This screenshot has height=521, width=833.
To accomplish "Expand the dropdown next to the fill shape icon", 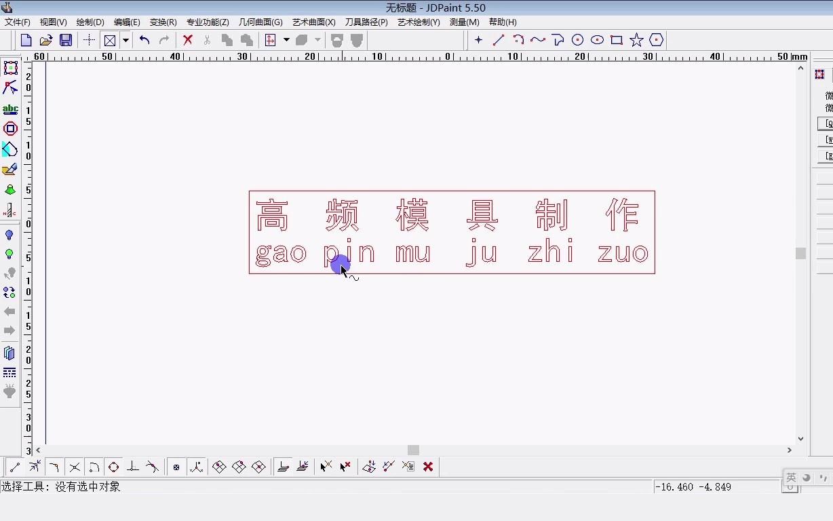I will click(x=317, y=40).
